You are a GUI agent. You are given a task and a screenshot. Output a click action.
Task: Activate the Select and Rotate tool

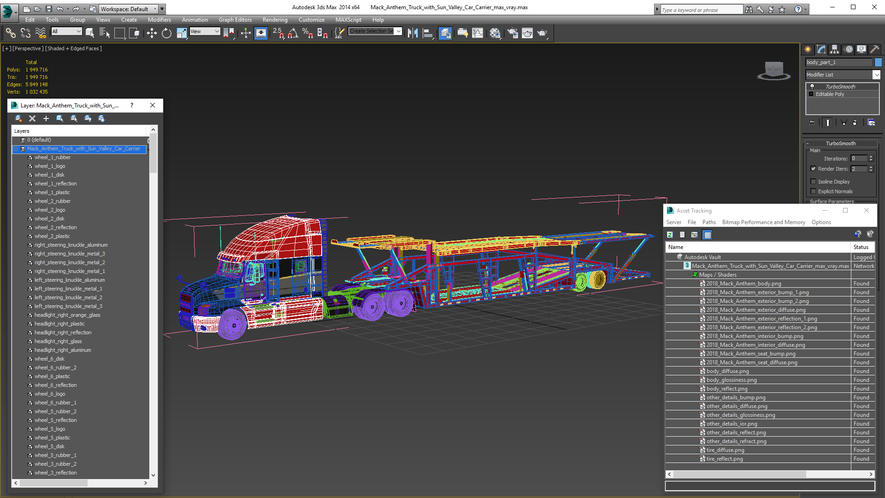166,33
